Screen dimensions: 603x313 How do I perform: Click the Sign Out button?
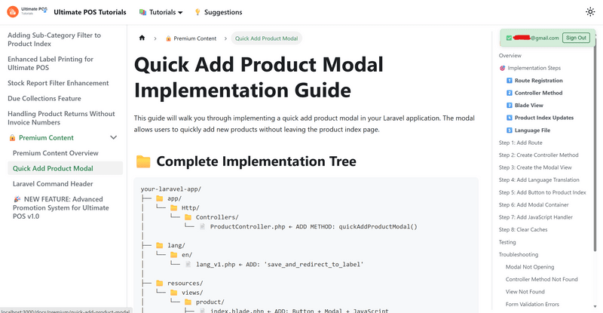tap(576, 38)
